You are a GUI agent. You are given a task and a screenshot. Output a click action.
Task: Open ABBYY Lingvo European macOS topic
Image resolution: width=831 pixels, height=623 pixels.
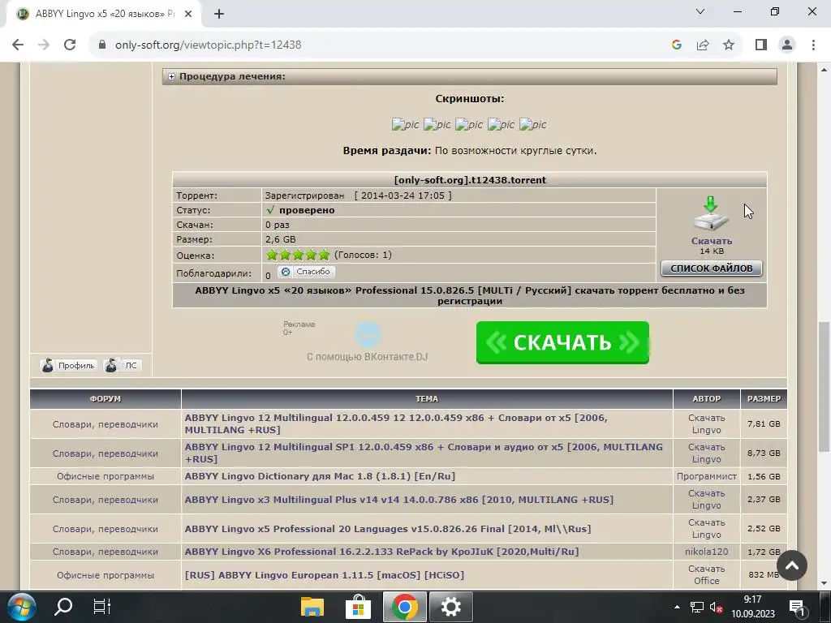tap(325, 575)
